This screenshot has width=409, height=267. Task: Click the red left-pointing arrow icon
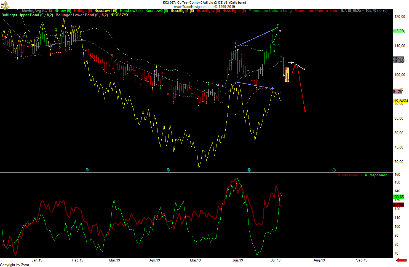pos(401,260)
